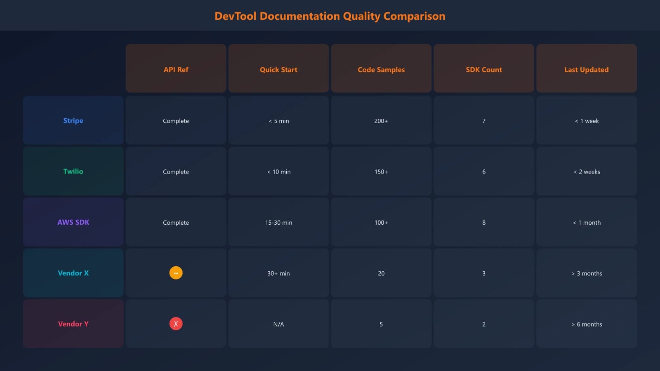Click the title DevTool Documentation Quality Comparison
Viewport: 660px width, 371px height.
coord(330,16)
